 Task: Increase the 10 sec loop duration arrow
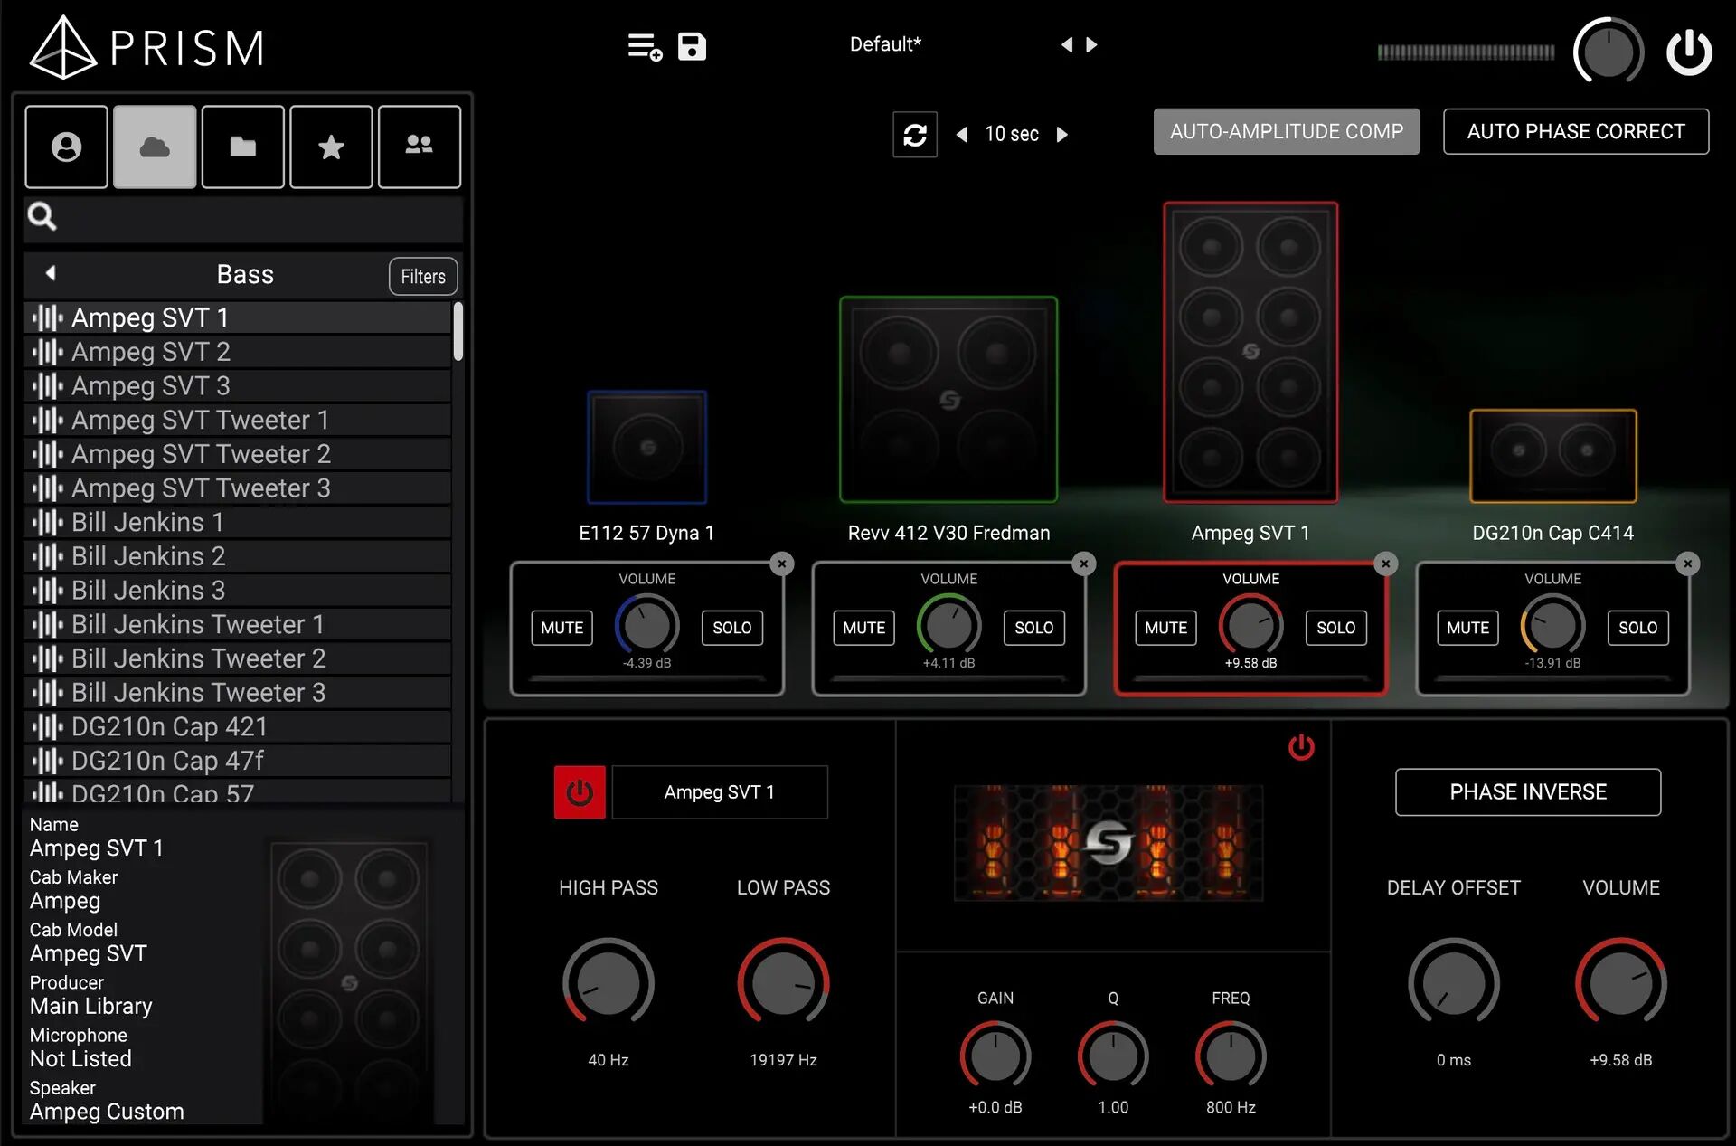pos(1062,135)
